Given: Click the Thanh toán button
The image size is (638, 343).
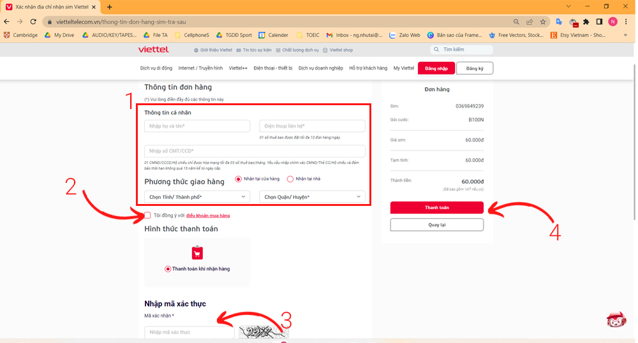Looking at the screenshot, I should pyautogui.click(x=437, y=208).
